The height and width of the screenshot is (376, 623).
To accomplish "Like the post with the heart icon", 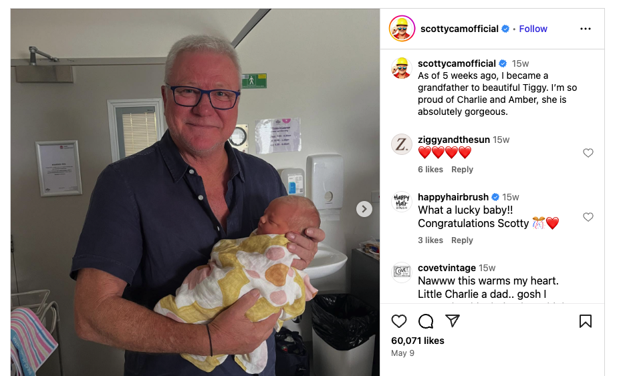I will click(x=399, y=321).
